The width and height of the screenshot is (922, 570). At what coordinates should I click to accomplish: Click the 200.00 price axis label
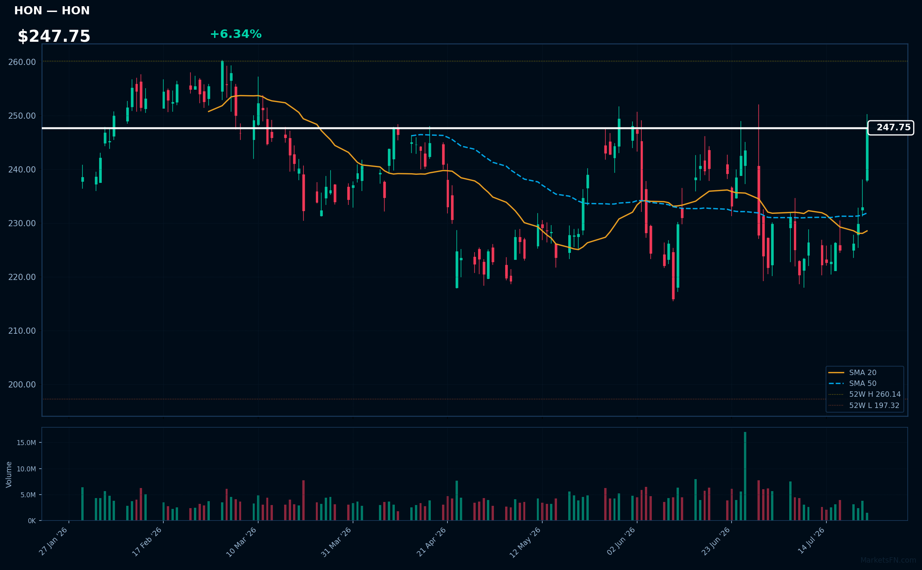coord(22,385)
